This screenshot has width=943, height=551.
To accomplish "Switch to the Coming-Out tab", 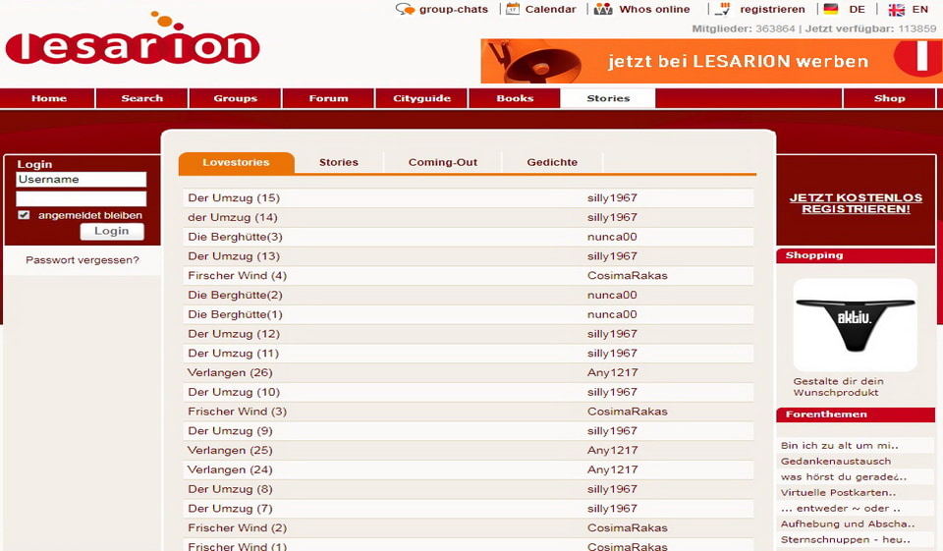I will click(442, 162).
